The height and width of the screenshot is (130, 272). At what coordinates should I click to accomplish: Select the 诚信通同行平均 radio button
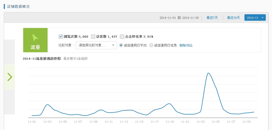click(121, 45)
